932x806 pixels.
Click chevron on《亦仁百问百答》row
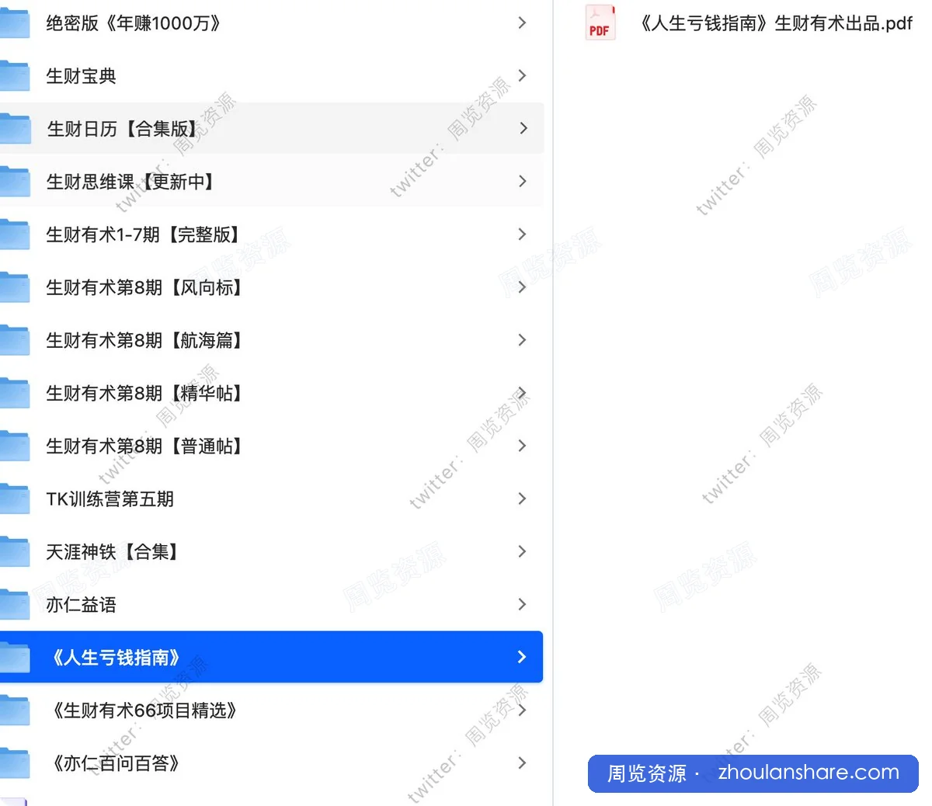[522, 763]
